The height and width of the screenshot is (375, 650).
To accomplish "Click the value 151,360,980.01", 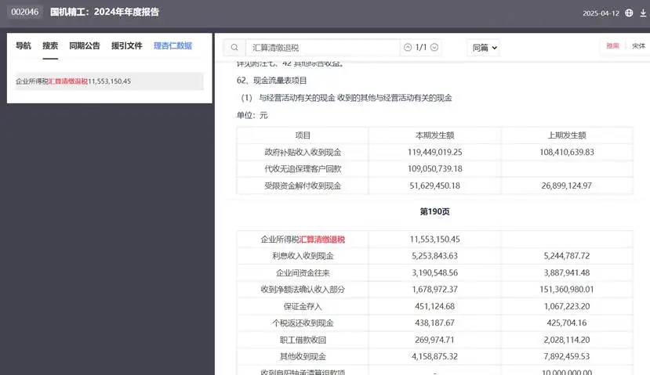I will pyautogui.click(x=567, y=290).
